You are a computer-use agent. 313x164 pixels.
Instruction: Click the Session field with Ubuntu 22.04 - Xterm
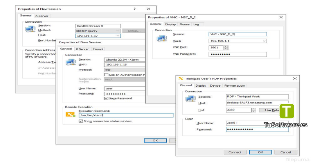click(x=124, y=59)
